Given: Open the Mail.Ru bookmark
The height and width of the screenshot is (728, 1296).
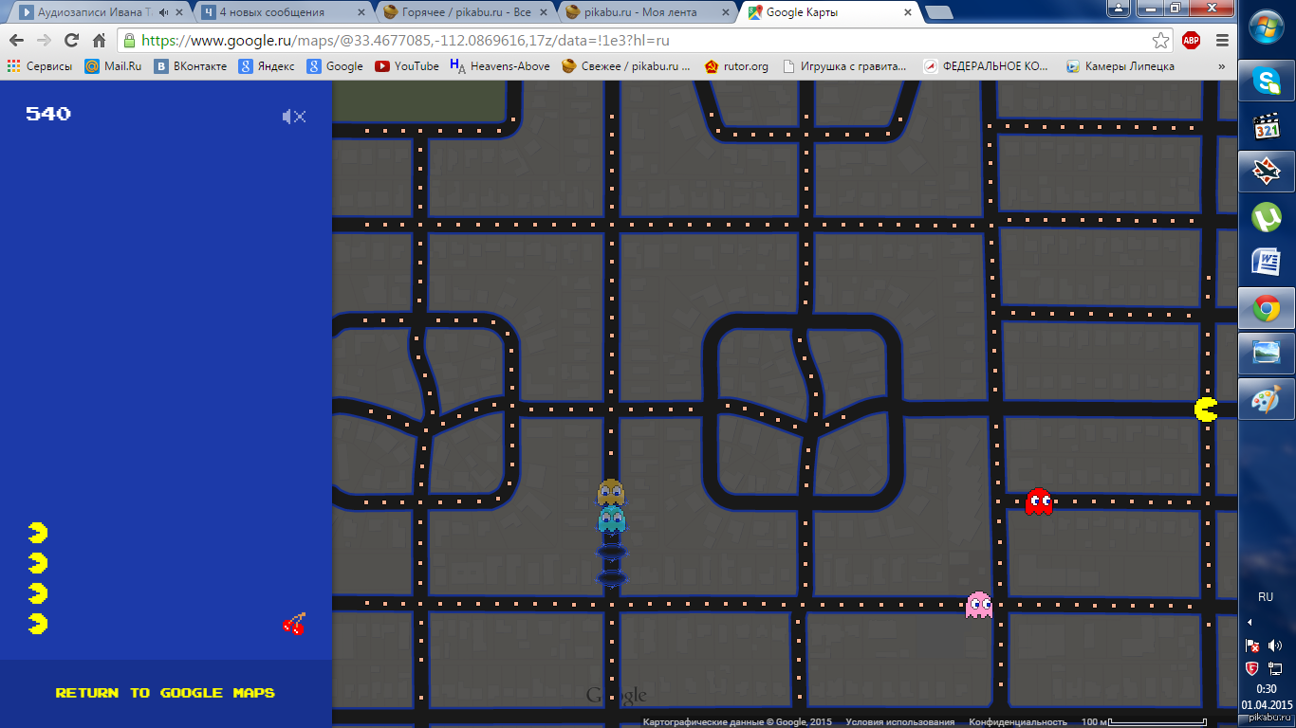Looking at the screenshot, I should 113,66.
